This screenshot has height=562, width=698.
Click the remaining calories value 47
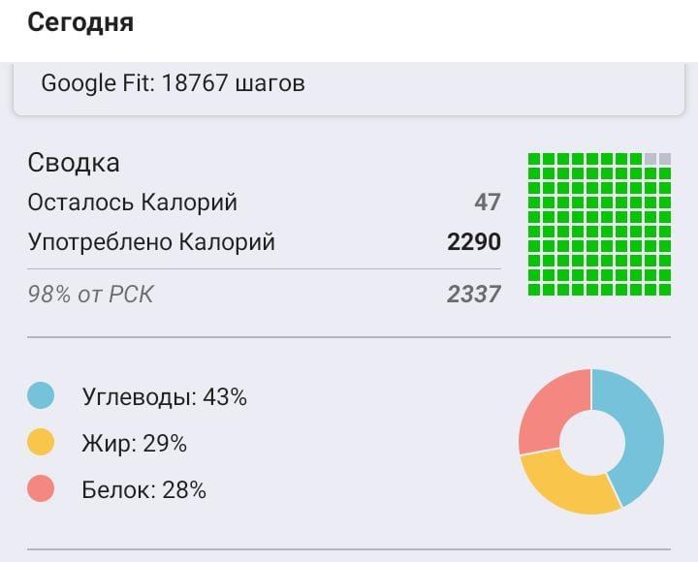point(487,203)
